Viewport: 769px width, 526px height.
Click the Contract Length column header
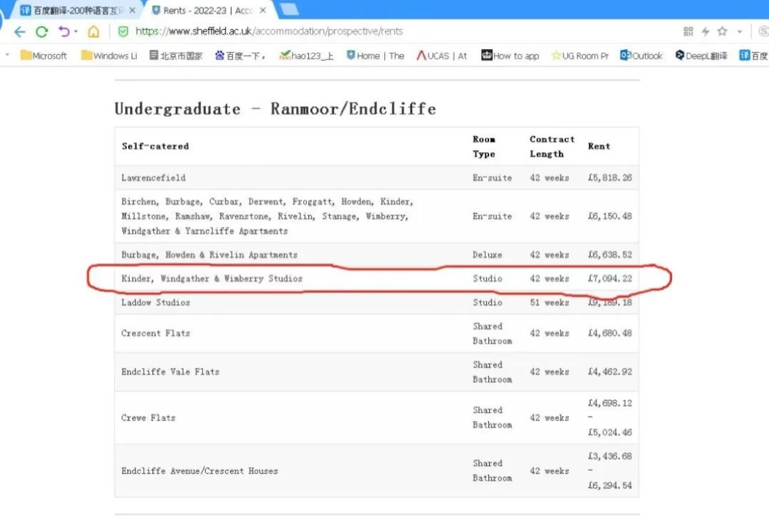tap(551, 147)
